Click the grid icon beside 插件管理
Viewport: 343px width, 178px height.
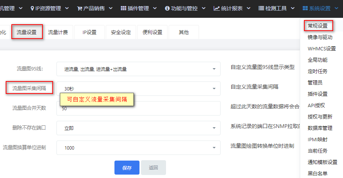124,8
